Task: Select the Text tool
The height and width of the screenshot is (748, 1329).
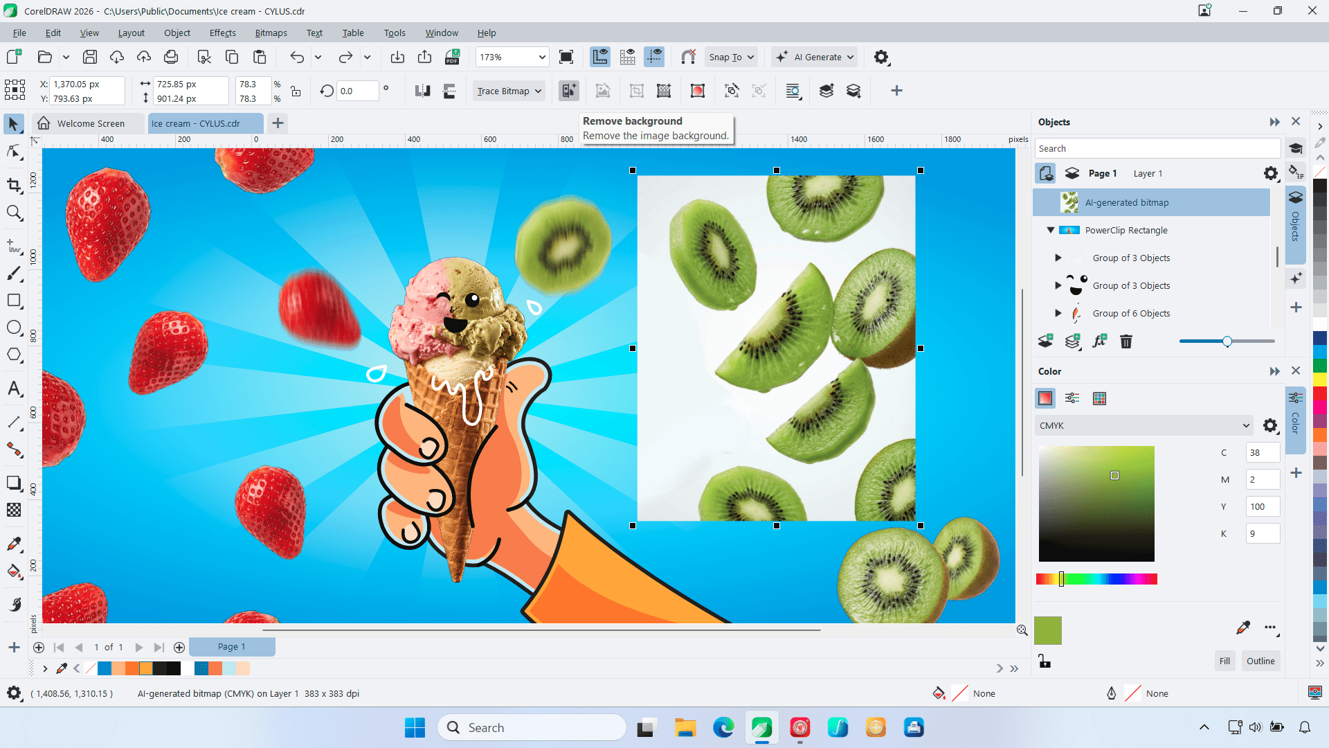Action: 14,389
